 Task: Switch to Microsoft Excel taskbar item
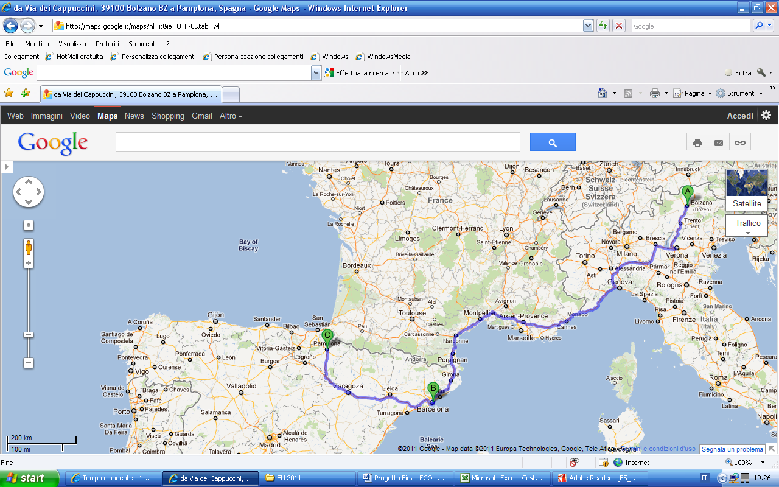(x=502, y=478)
